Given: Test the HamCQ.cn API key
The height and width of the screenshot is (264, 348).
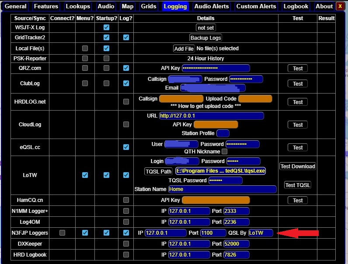Looking at the screenshot, I should tap(298, 200).
